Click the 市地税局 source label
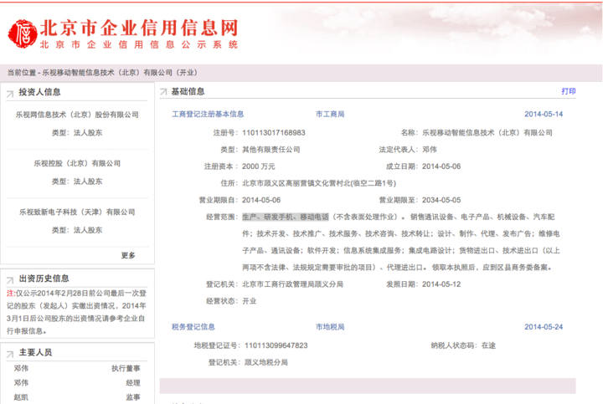 click(330, 326)
